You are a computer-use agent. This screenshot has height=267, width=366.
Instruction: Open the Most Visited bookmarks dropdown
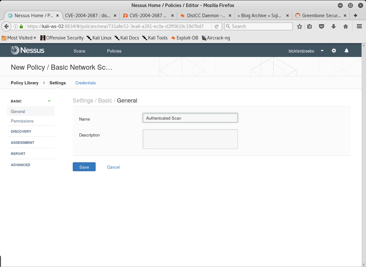click(19, 38)
